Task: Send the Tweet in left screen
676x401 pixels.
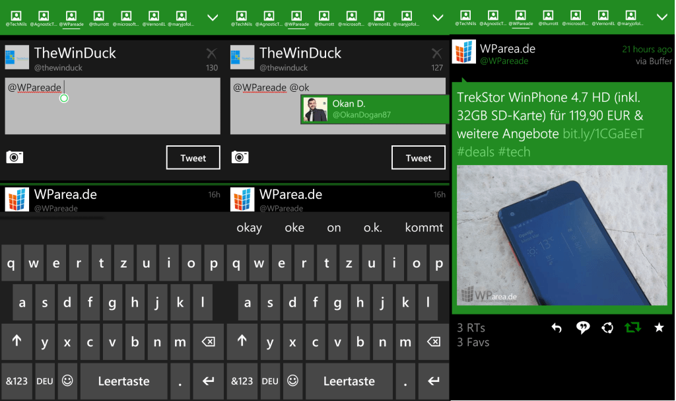Action: [x=193, y=157]
